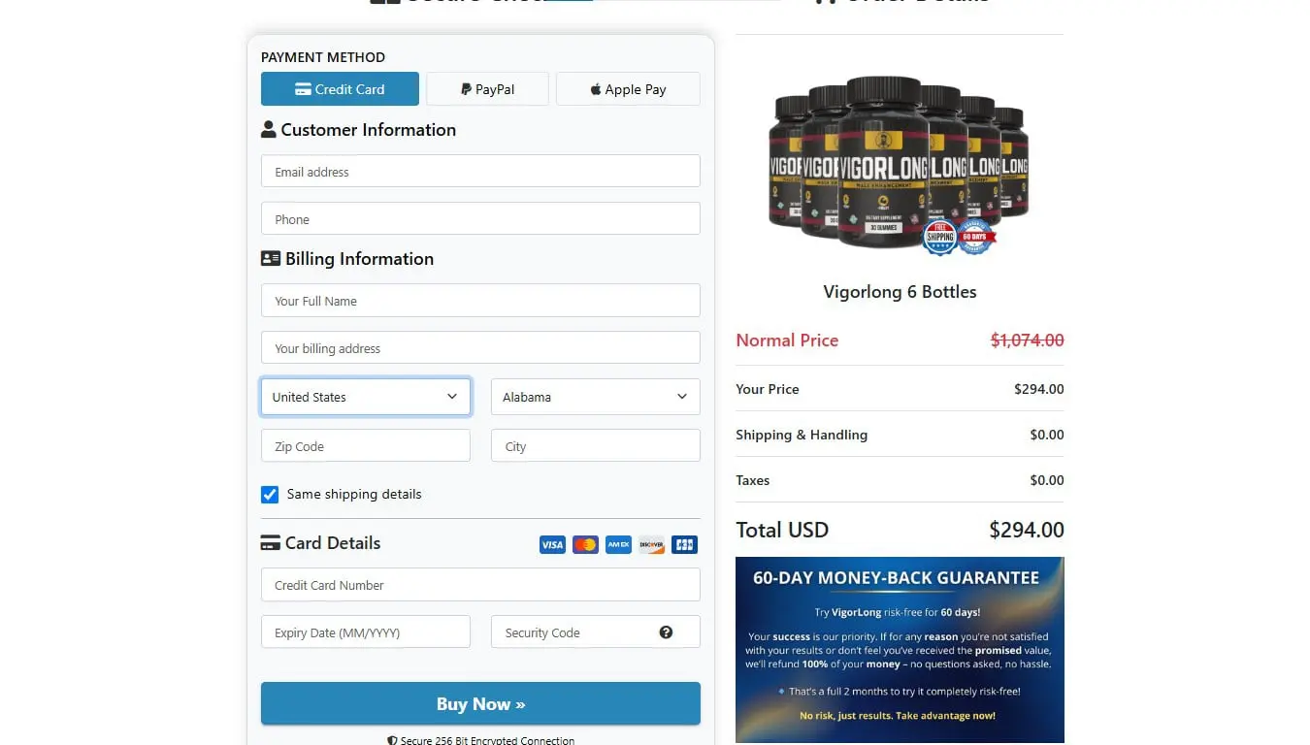Click the American Express card icon

click(x=618, y=545)
